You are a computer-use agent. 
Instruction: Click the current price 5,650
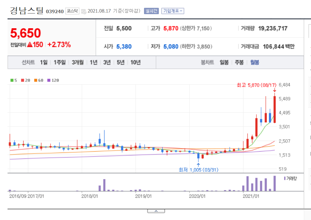point(26,33)
